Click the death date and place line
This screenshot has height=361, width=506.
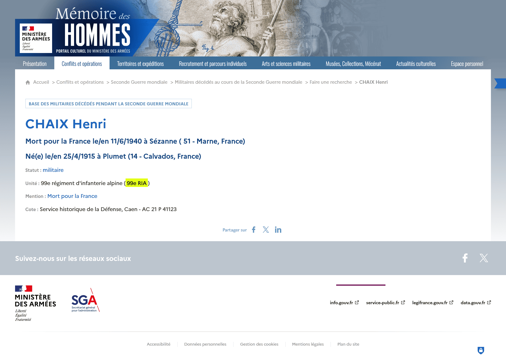point(135,141)
